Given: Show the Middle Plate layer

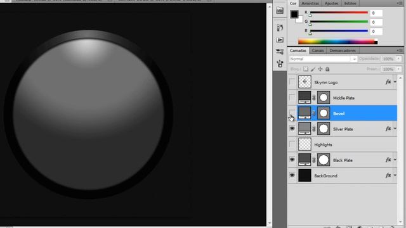Looking at the screenshot, I should 292,98.
